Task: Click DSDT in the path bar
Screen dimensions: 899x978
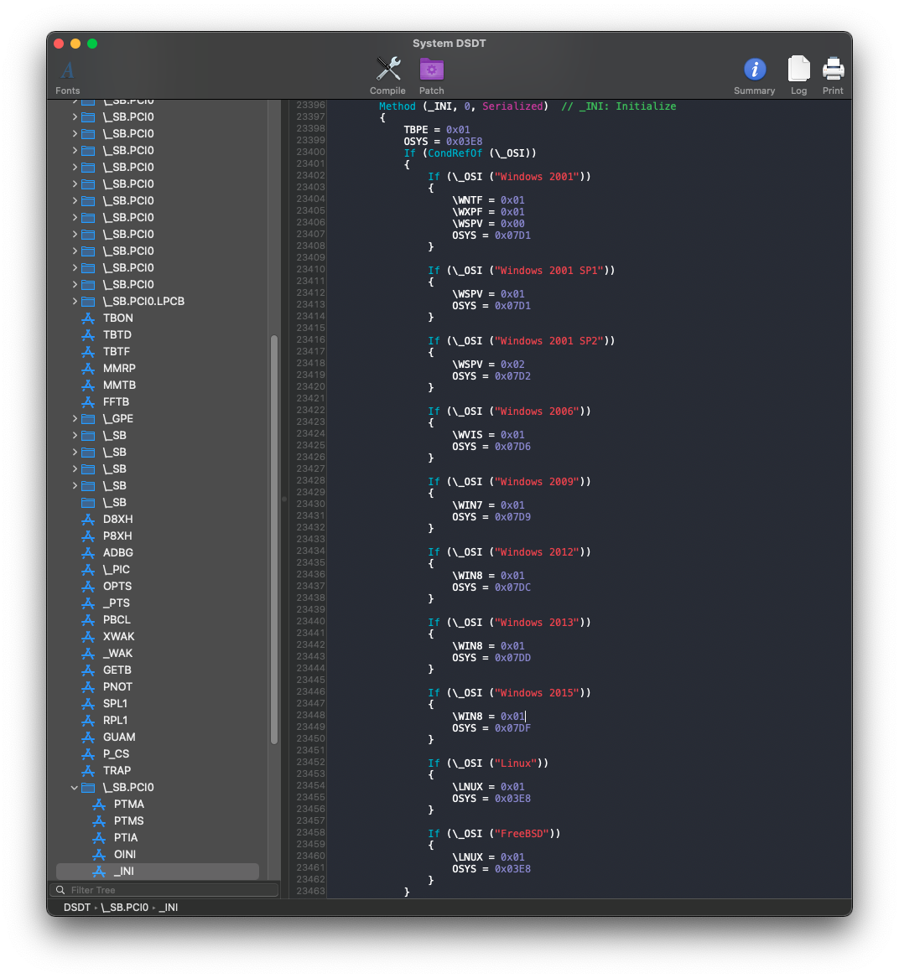Action: [77, 908]
